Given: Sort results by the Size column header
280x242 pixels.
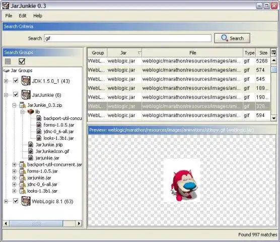Looking at the screenshot, I should pos(263,53).
